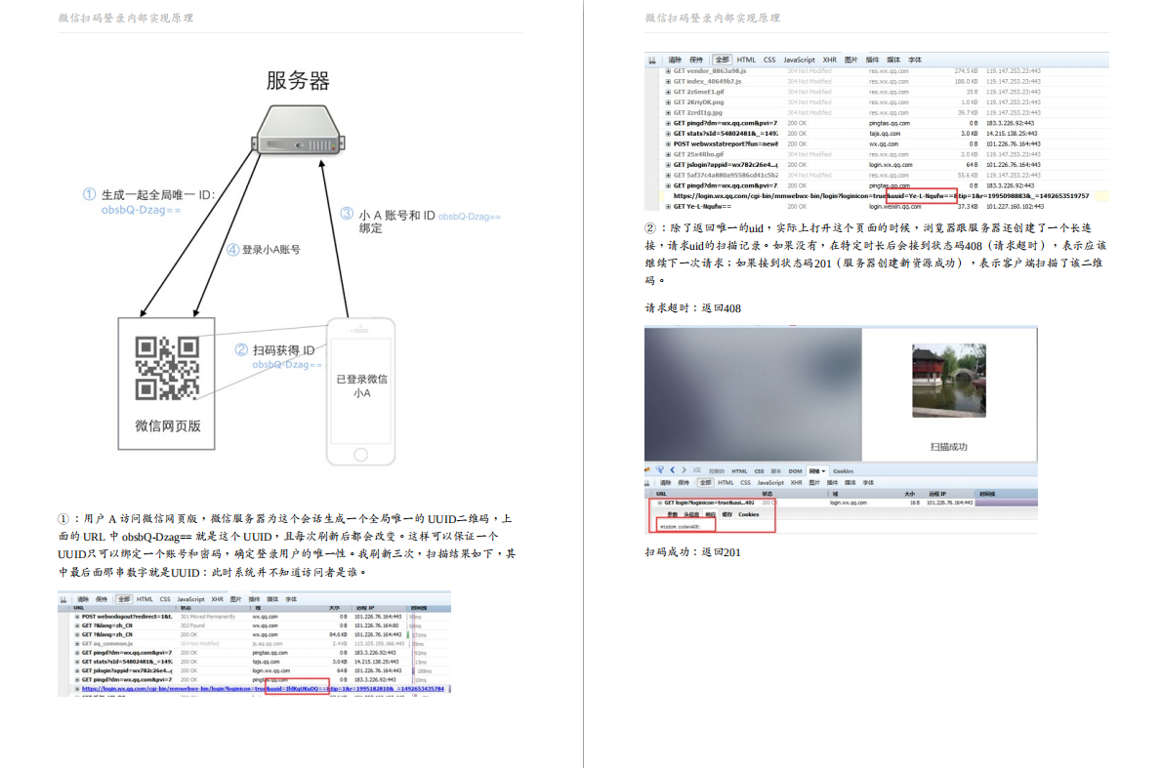This screenshot has width=1162, height=768.
Task: Select the XHR filter in top-right network panel
Action: click(x=829, y=60)
